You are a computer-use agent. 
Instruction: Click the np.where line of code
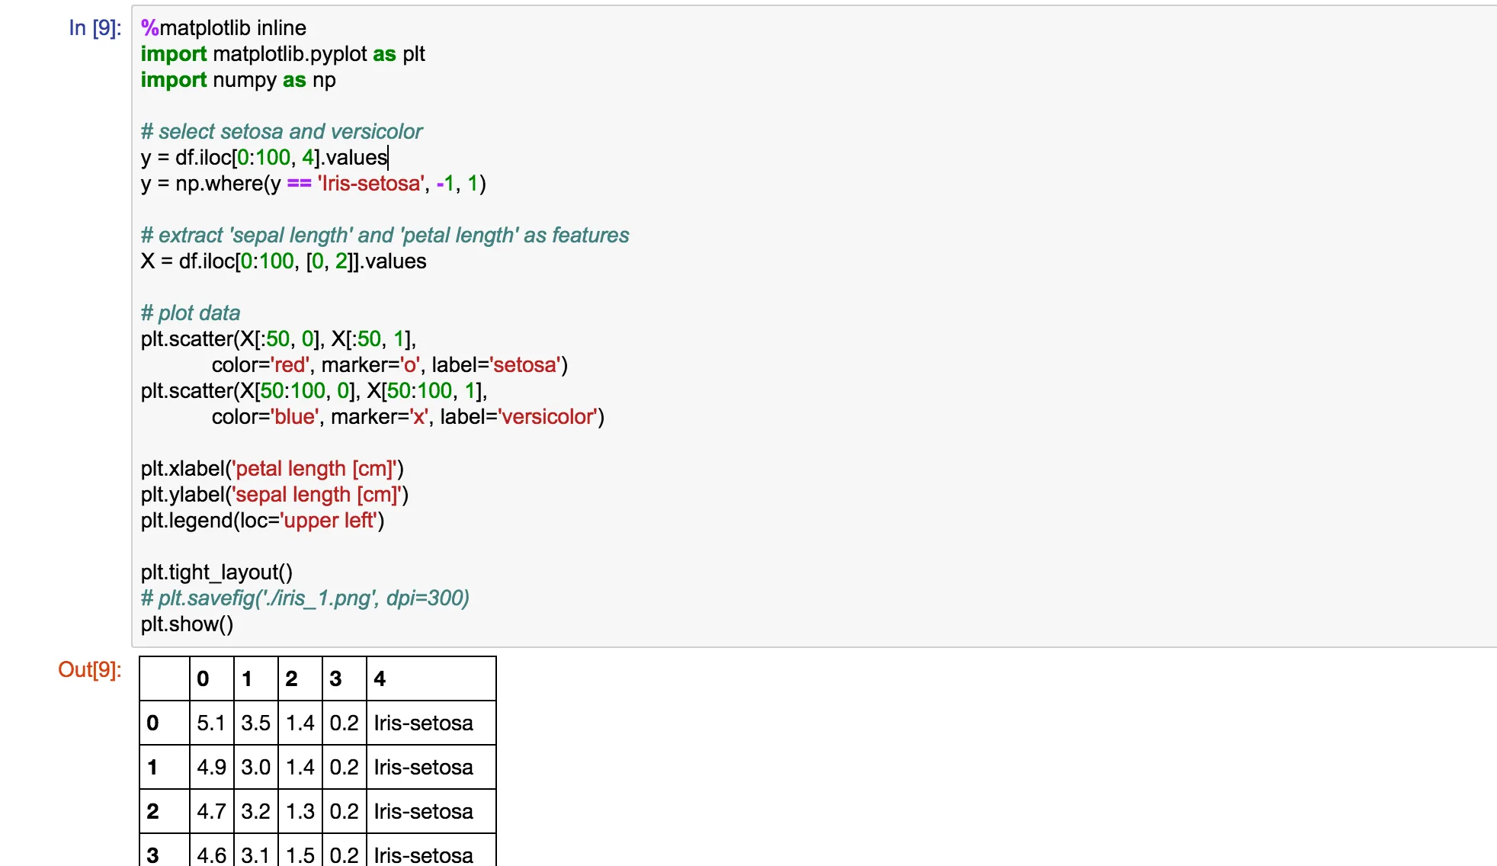click(313, 184)
